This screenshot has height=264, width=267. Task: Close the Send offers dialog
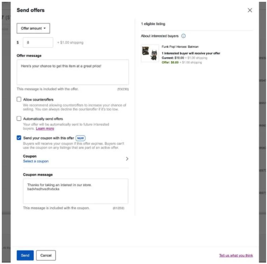click(x=250, y=10)
